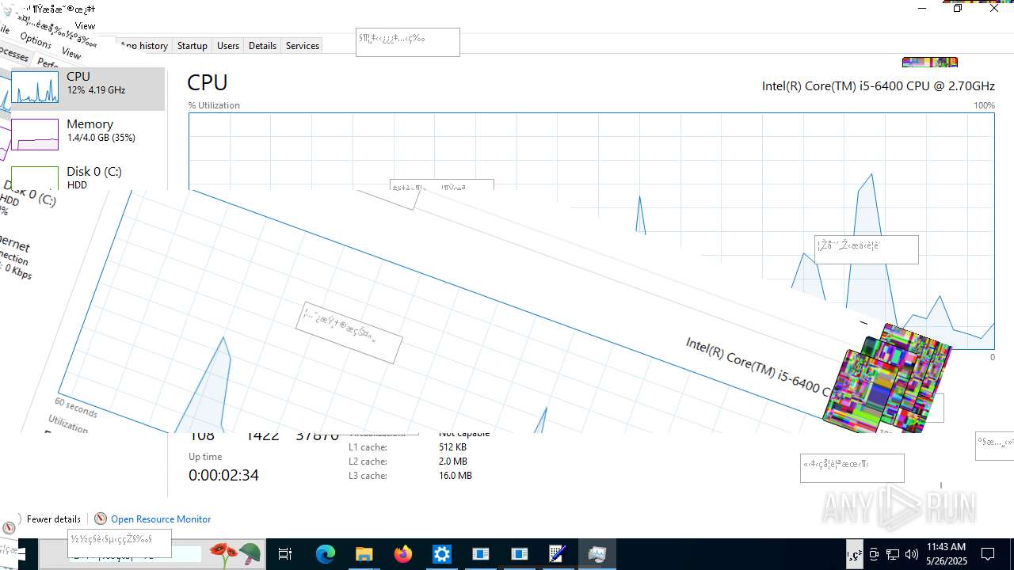Open Task View from the taskbar
Screen dimensions: 1014x570
[285, 554]
